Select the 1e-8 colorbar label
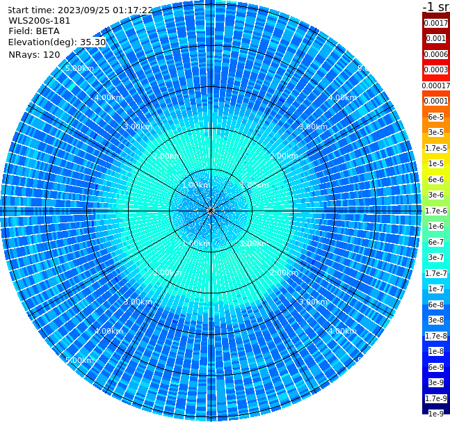Screen dimensions: 450x422 pyautogui.click(x=436, y=351)
